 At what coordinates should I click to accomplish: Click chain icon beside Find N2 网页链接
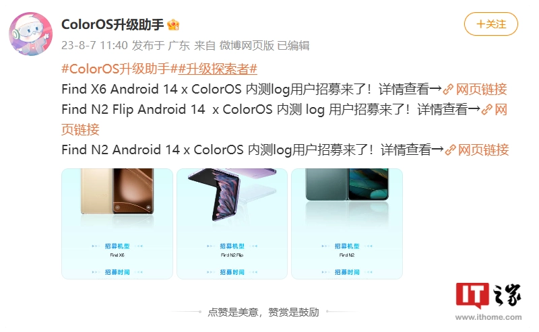[450, 150]
